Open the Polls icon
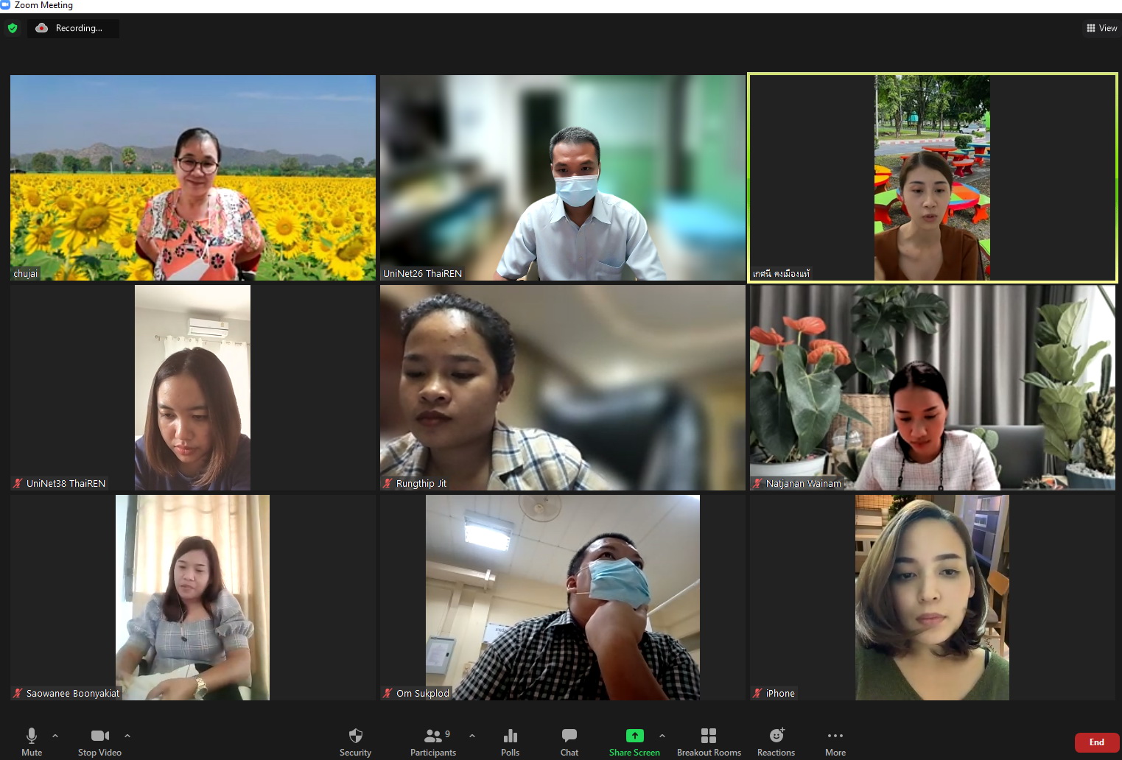Viewport: 1122px width, 760px height. [x=510, y=741]
